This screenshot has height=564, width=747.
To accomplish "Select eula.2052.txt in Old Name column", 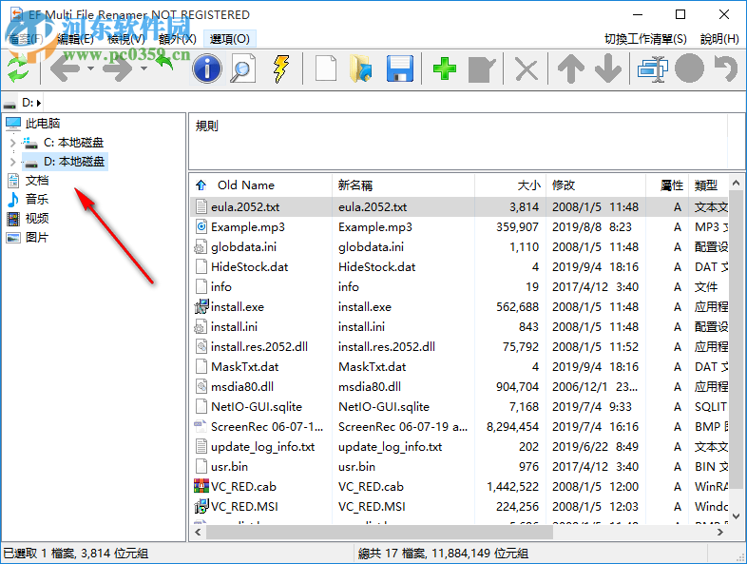I will (x=245, y=207).
